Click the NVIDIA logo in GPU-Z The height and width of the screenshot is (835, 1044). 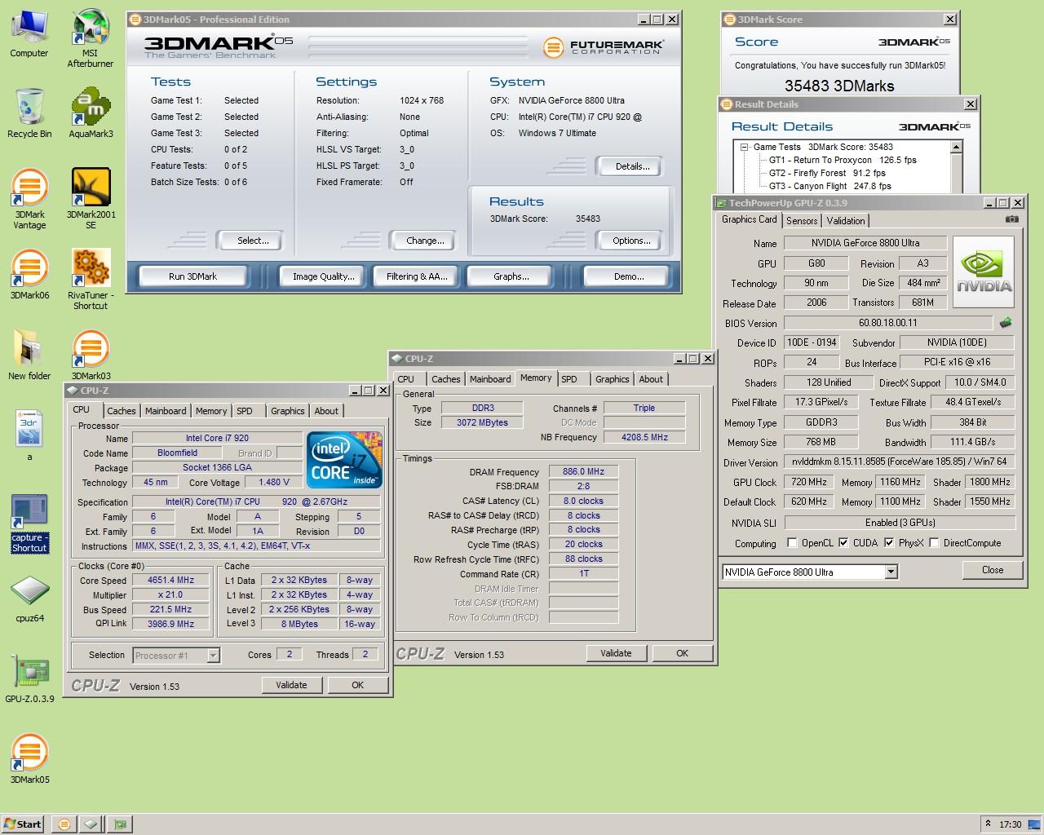pos(984,272)
